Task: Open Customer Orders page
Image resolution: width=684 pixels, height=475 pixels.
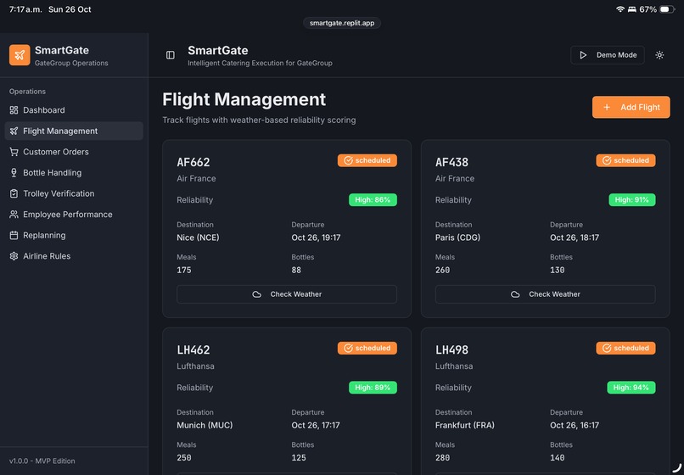Action: coord(74,152)
